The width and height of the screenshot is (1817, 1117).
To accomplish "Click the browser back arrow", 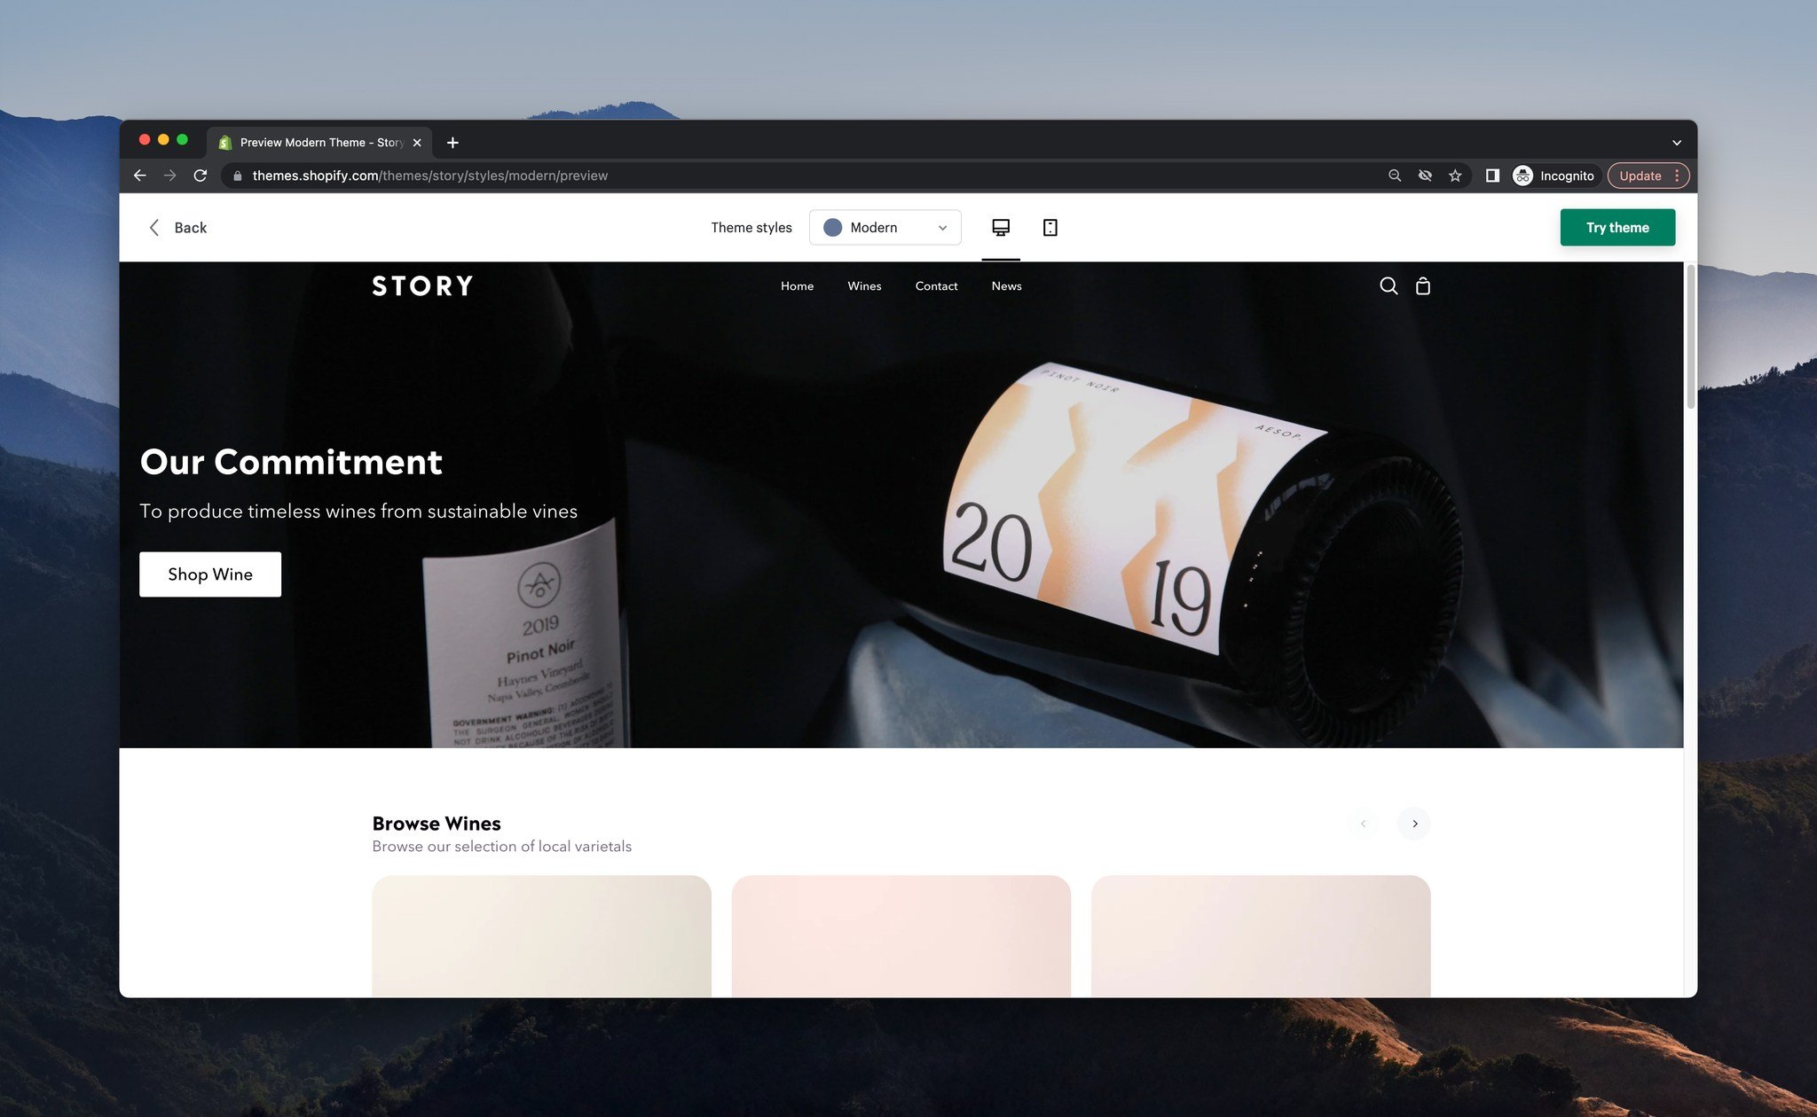I will pos(139,175).
